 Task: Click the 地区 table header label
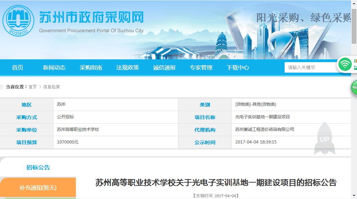tap(27, 105)
